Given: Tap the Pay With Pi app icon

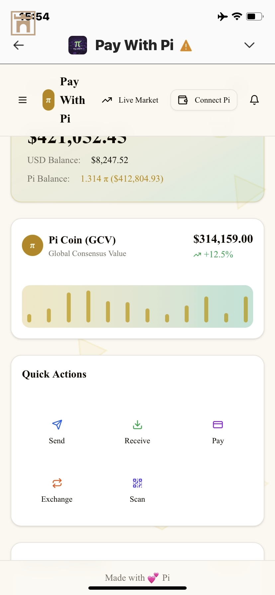Looking at the screenshot, I should click(x=78, y=45).
